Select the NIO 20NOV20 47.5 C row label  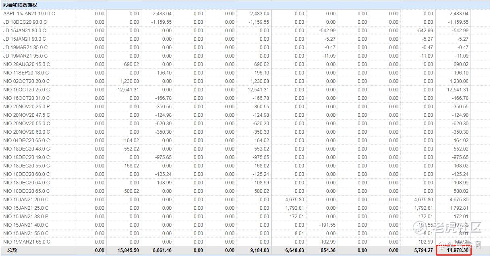[x=27, y=115]
